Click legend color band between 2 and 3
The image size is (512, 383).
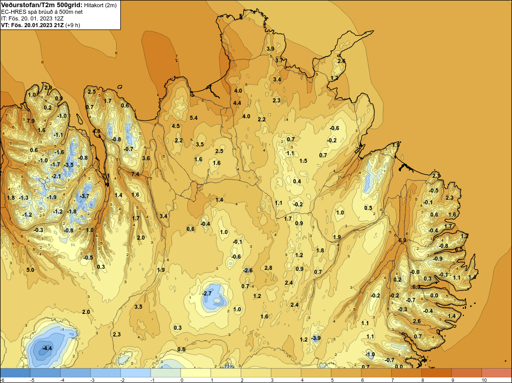click(x=256, y=373)
